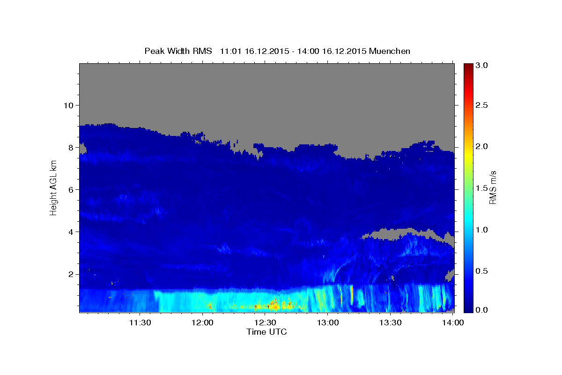This screenshot has width=562, height=375.
Task: Click the 12:00 time tick label
Action: pos(202,322)
